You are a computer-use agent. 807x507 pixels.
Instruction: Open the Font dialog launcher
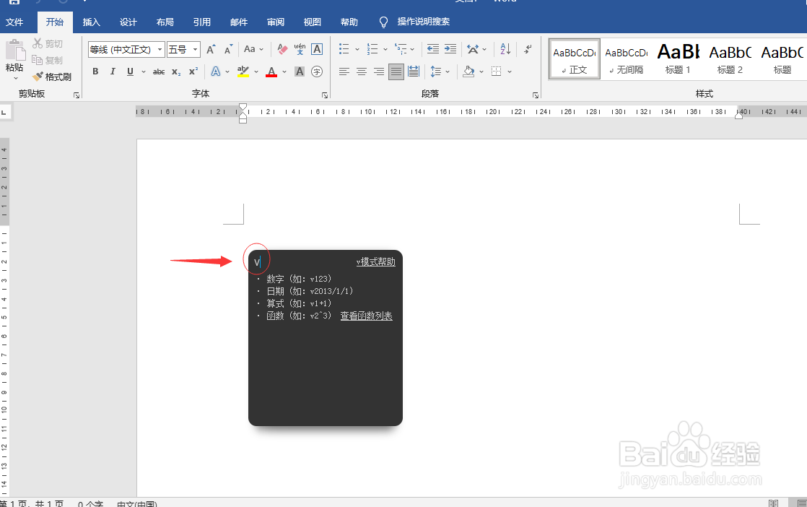point(325,95)
